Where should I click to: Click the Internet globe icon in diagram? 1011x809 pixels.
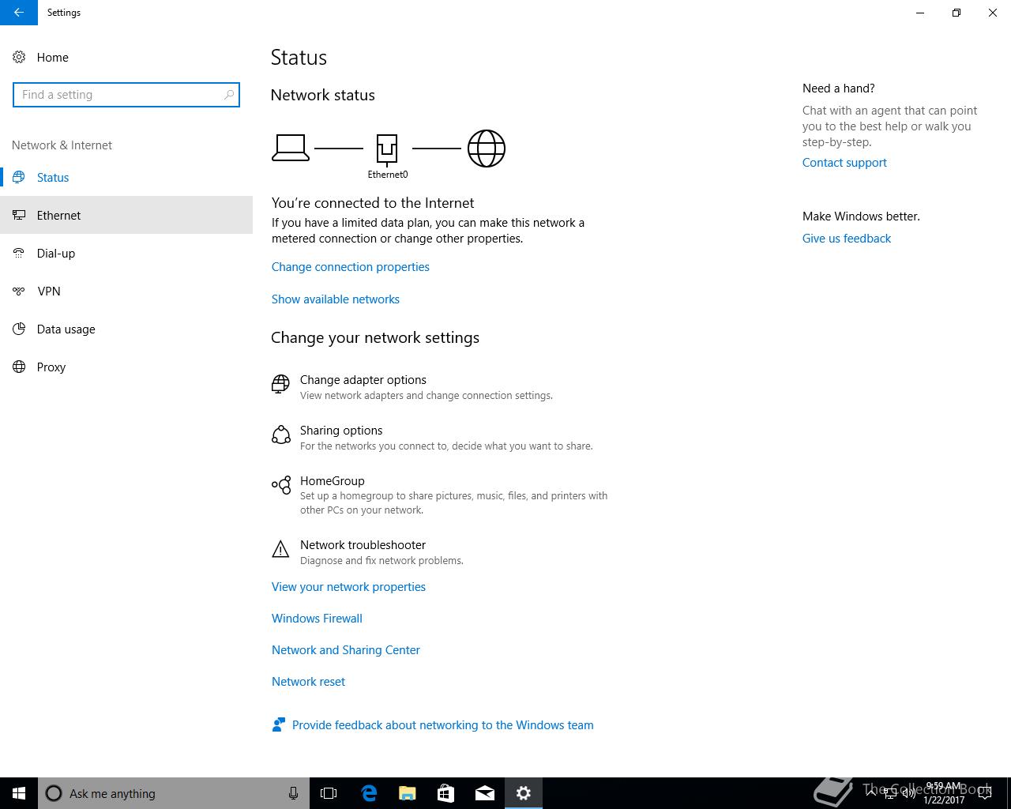(x=487, y=149)
